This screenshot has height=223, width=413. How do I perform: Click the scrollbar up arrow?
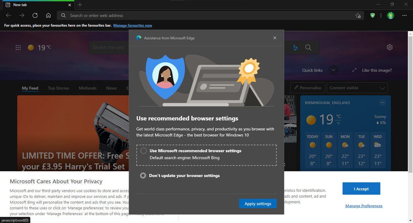click(x=411, y=34)
